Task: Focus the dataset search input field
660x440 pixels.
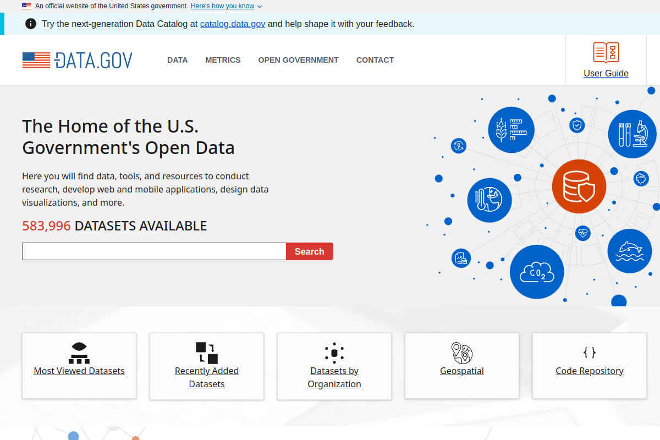Action: click(x=154, y=251)
